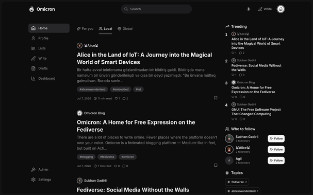This screenshot has height=195, width=313.
Task: Open Drafts in the sidebar
Action: click(49, 68)
